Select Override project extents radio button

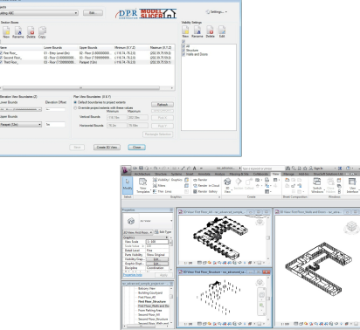click(75, 107)
